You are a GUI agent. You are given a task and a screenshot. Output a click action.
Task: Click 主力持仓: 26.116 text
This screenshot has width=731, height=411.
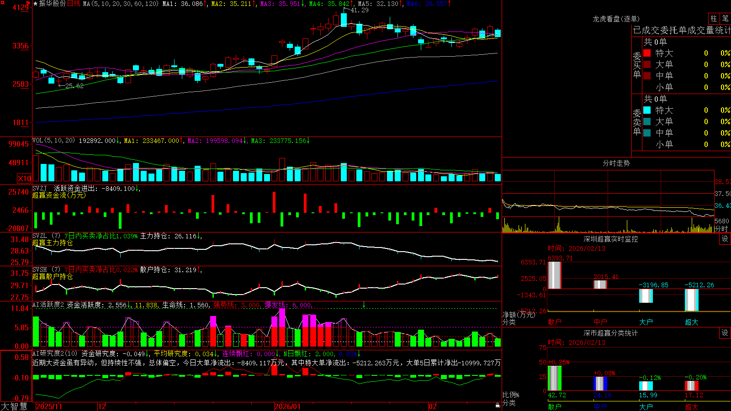(x=168, y=236)
